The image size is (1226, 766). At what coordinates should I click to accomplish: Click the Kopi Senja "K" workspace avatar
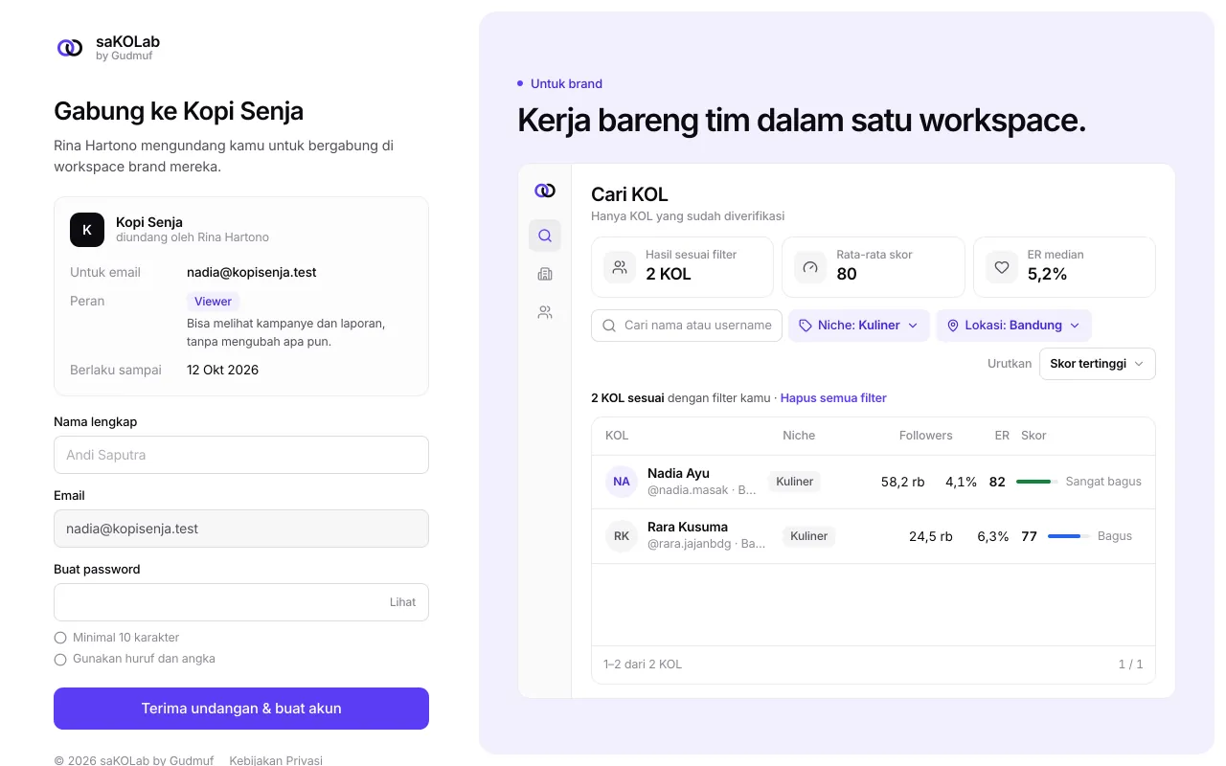pyautogui.click(x=87, y=230)
